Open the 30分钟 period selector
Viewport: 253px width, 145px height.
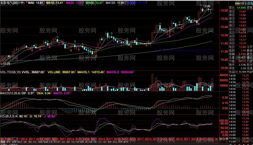coord(224,139)
